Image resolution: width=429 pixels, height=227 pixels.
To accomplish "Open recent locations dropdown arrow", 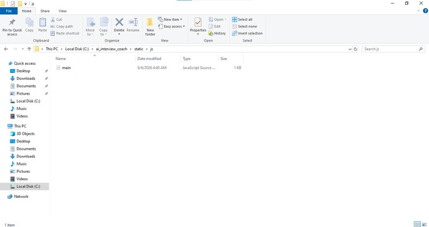I will 22,49.
